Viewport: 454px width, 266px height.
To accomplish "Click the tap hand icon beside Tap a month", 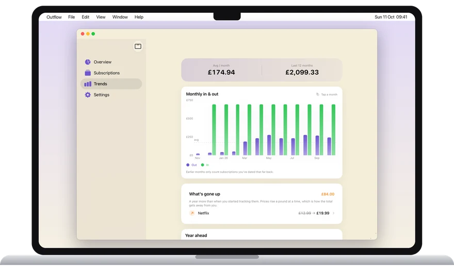I will 318,94.
